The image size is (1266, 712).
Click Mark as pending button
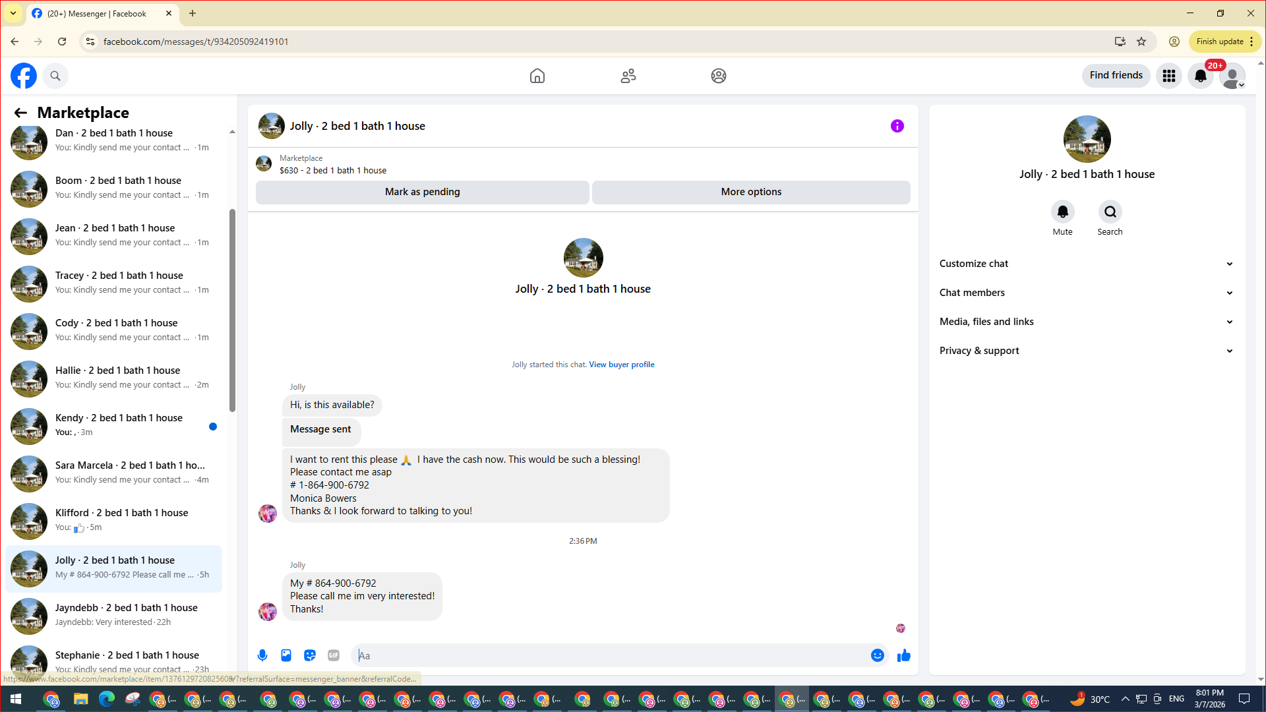[x=422, y=192]
